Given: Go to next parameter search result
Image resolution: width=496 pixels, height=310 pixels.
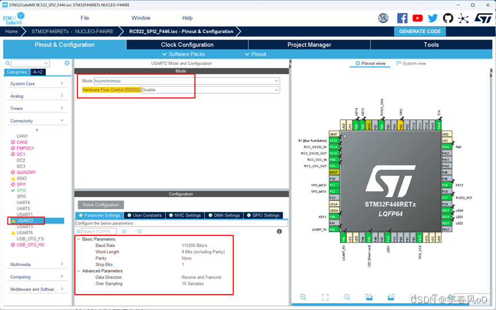Looking at the screenshot, I should tap(139, 231).
